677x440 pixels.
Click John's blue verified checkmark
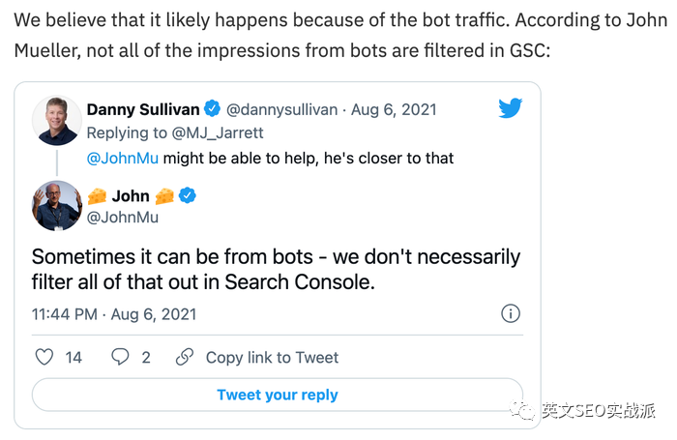pyautogui.click(x=187, y=195)
